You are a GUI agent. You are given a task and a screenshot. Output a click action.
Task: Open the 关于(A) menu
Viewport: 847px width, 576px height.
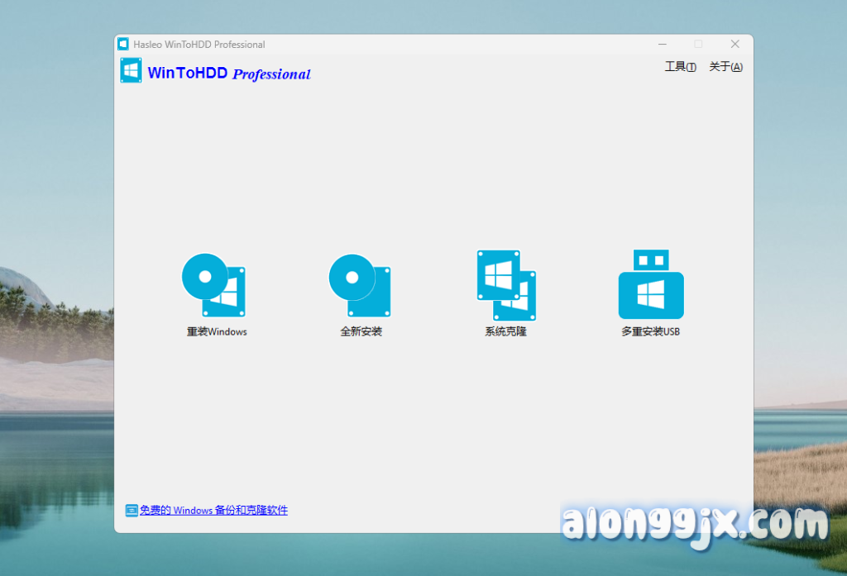pyautogui.click(x=725, y=67)
